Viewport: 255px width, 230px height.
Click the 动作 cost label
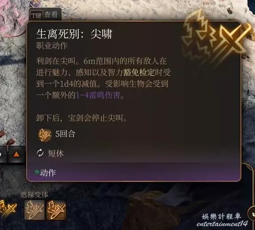pyautogui.click(x=48, y=172)
